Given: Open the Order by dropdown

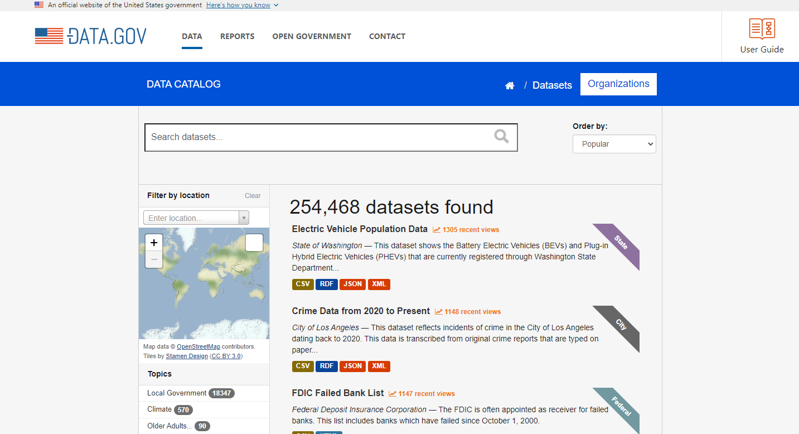Looking at the screenshot, I should pos(614,144).
